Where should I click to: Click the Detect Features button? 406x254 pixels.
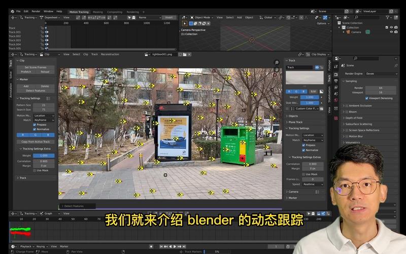36,91
